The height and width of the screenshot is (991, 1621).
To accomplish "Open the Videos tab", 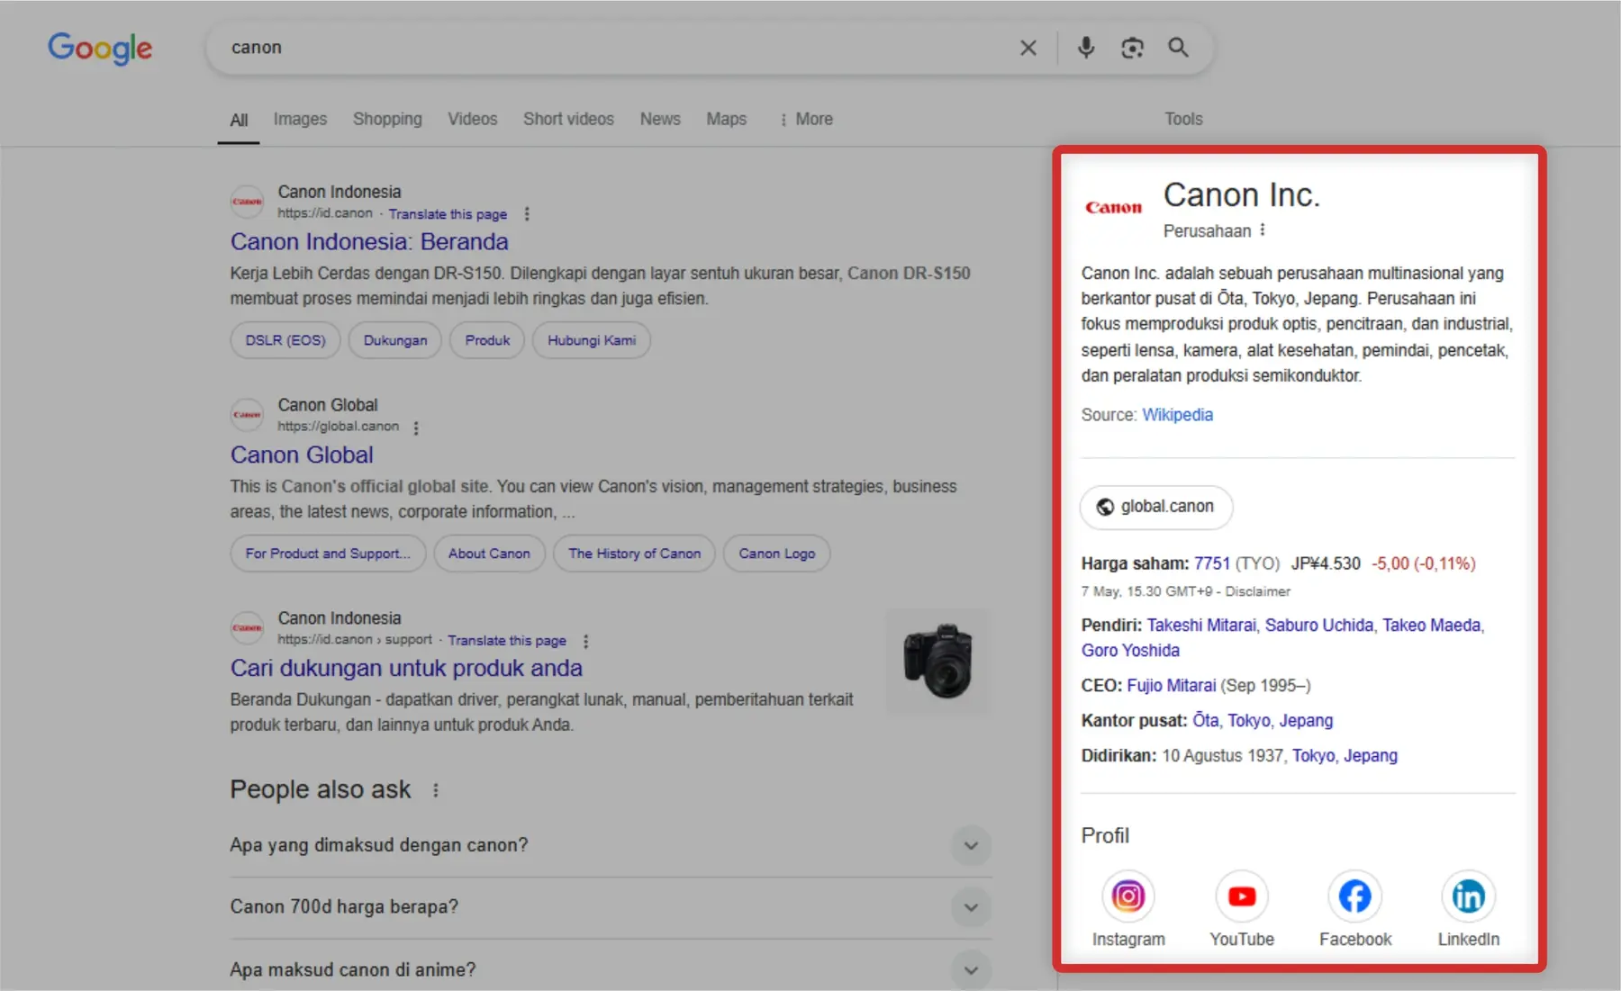I will (x=473, y=119).
